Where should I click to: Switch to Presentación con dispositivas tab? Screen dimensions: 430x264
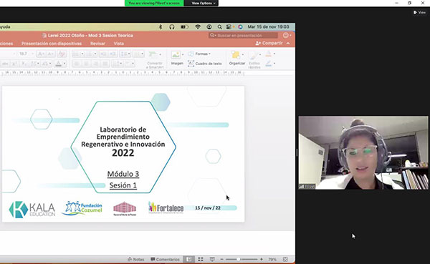tap(52, 43)
